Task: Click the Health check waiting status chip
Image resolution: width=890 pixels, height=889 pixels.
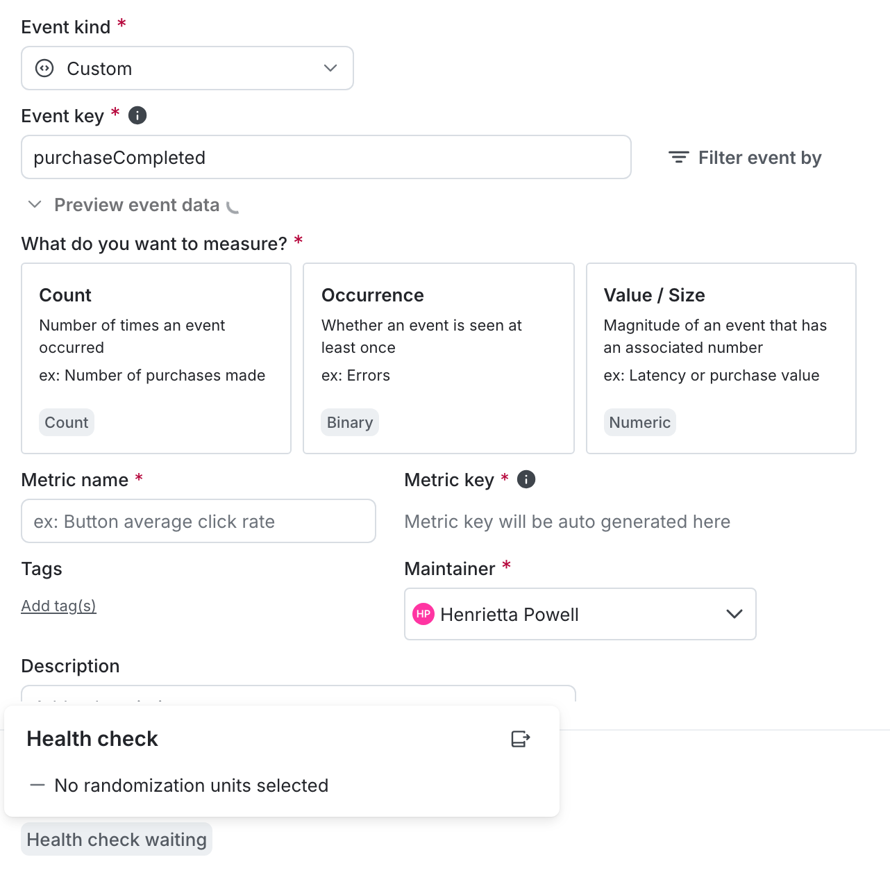Action: (116, 839)
